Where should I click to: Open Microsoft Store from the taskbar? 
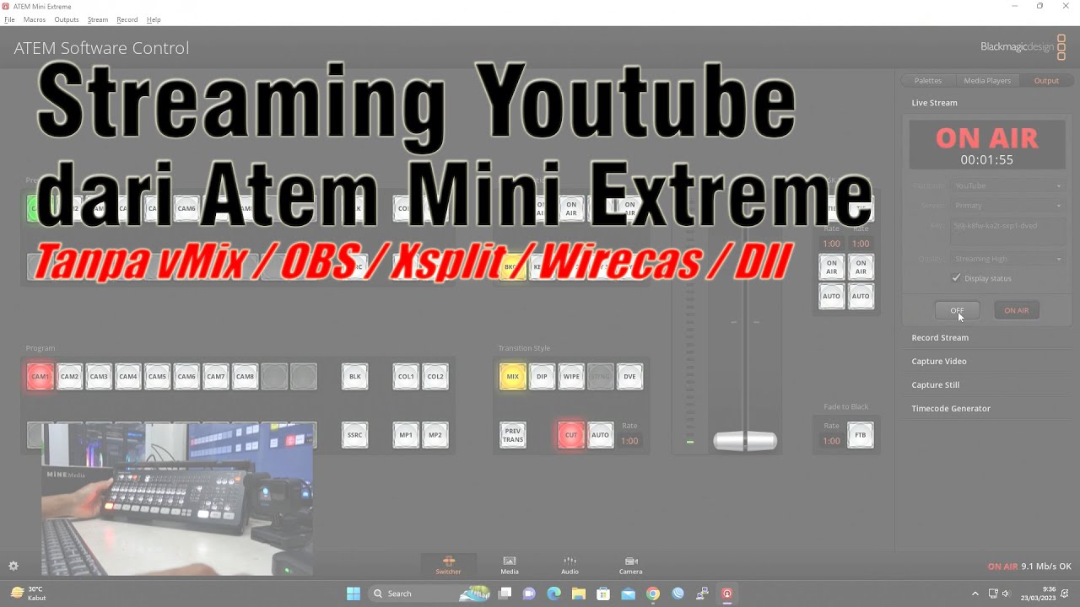click(x=603, y=594)
